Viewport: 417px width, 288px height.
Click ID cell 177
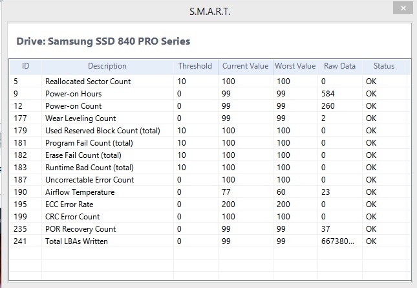[21, 118]
